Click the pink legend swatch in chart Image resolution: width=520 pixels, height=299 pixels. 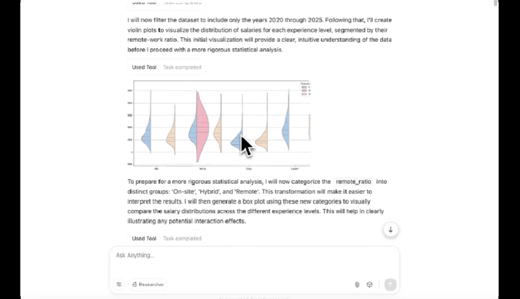click(x=304, y=91)
